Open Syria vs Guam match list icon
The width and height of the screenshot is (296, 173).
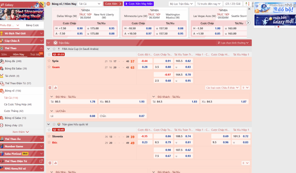pyautogui.click(x=50, y=88)
